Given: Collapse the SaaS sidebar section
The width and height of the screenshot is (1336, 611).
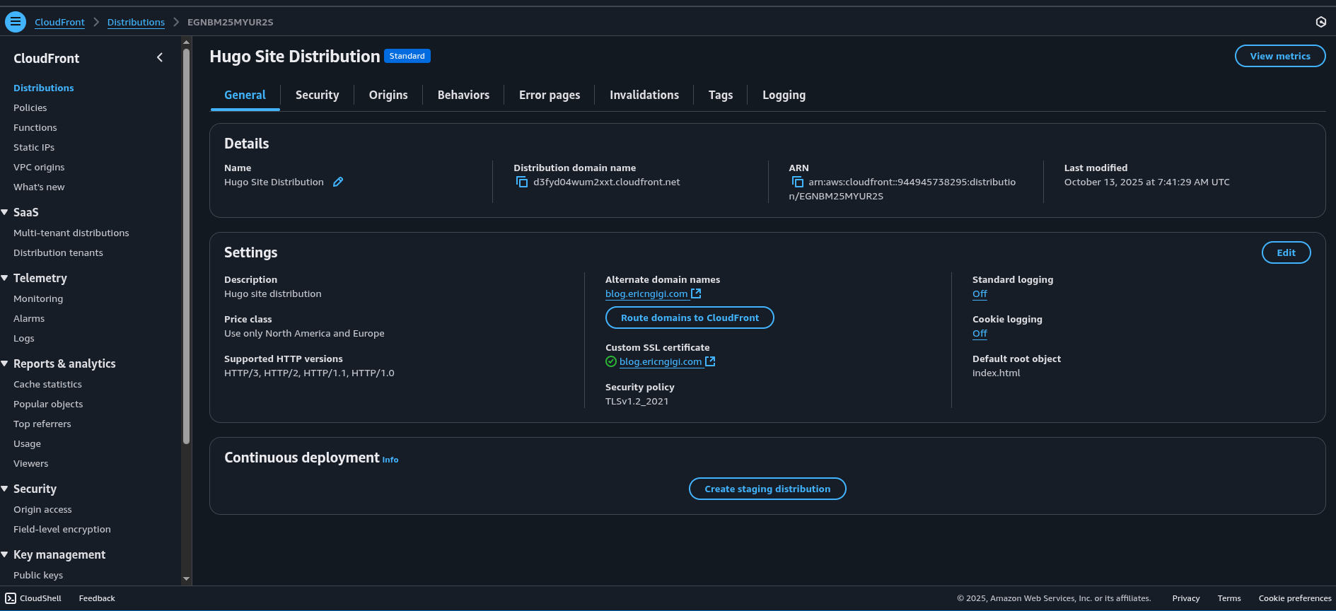Looking at the screenshot, I should (x=5, y=212).
